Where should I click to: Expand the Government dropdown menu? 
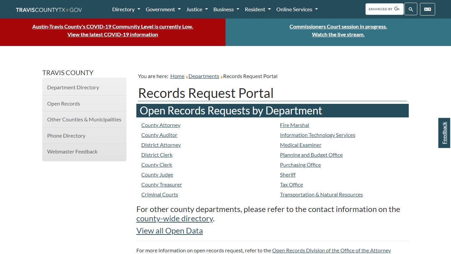163,9
